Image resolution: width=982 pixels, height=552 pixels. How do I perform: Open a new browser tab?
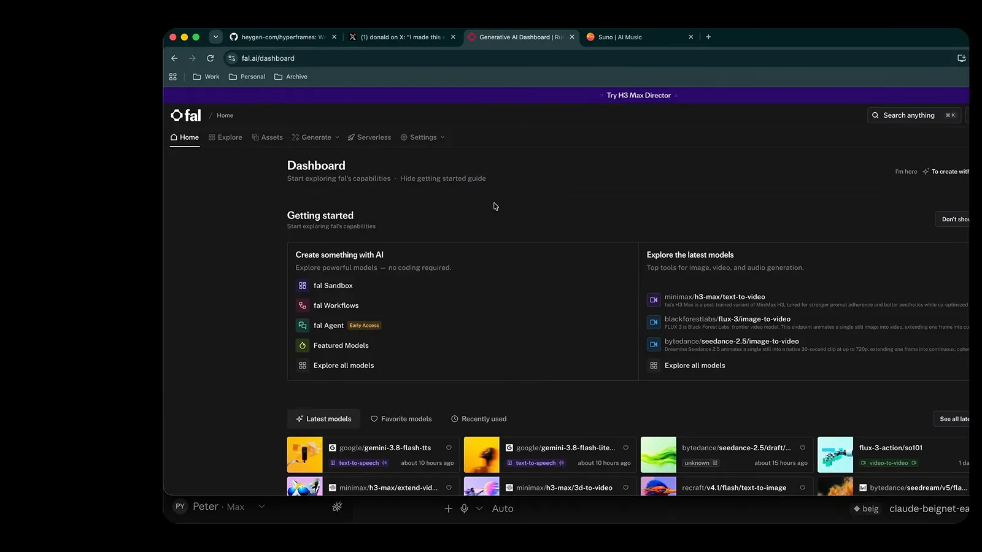[x=708, y=37]
